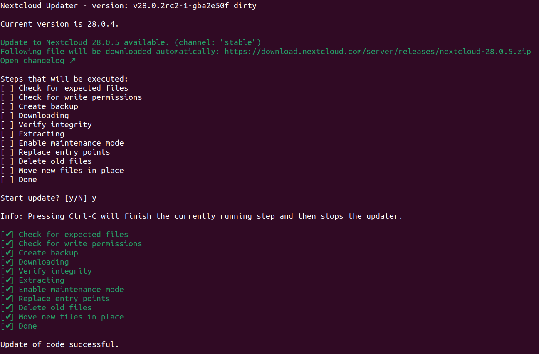539x354 pixels.
Task: Click the empty bracket box before Downloading
Action: pos(7,116)
